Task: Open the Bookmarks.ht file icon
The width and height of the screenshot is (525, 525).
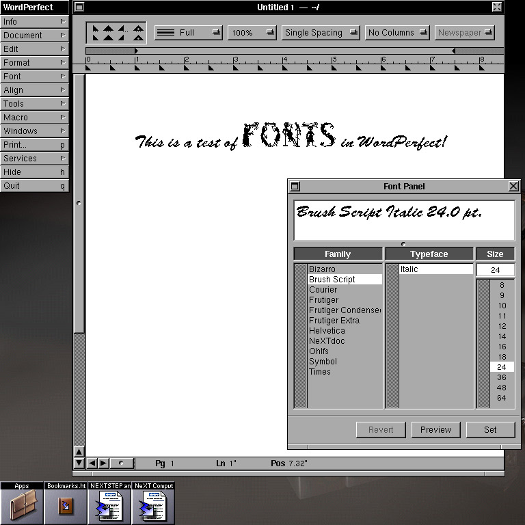Action: (66, 507)
